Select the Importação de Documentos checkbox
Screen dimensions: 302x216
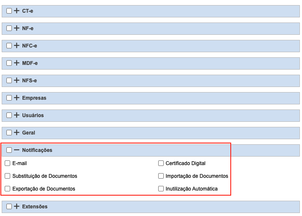161,176
